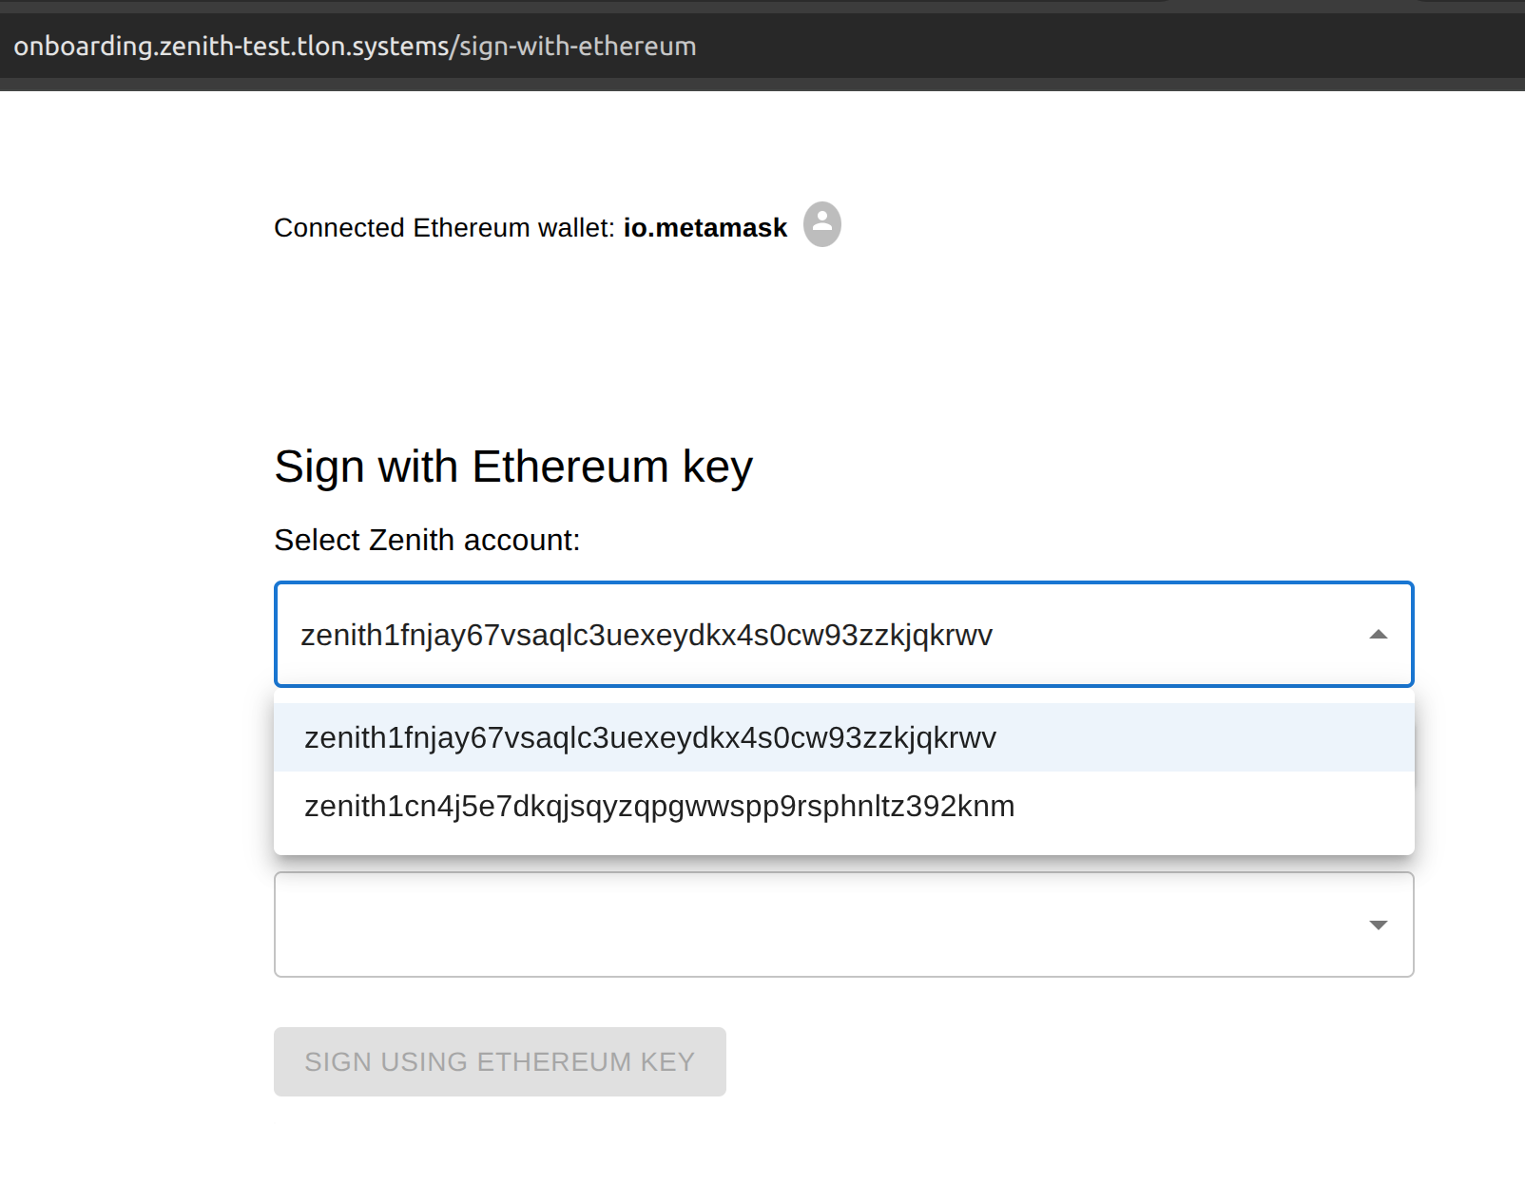Select the zenith1fnjay67 account option in list
This screenshot has width=1525, height=1201.
pos(650,737)
